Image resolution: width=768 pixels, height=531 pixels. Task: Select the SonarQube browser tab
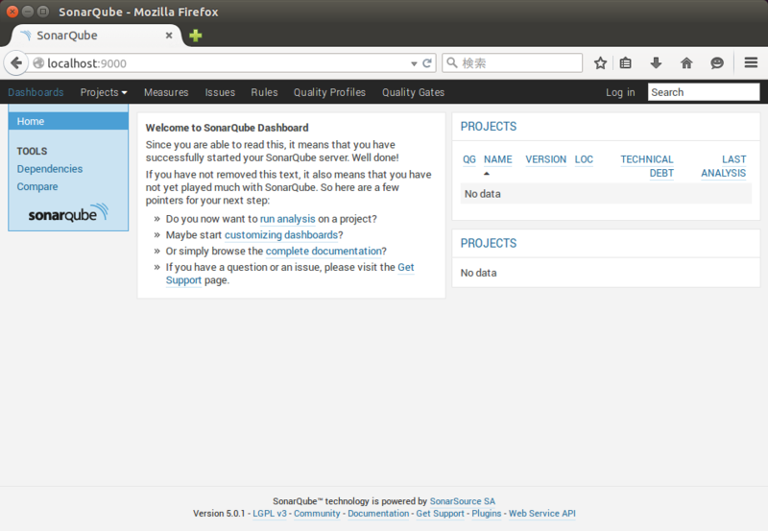tap(97, 36)
